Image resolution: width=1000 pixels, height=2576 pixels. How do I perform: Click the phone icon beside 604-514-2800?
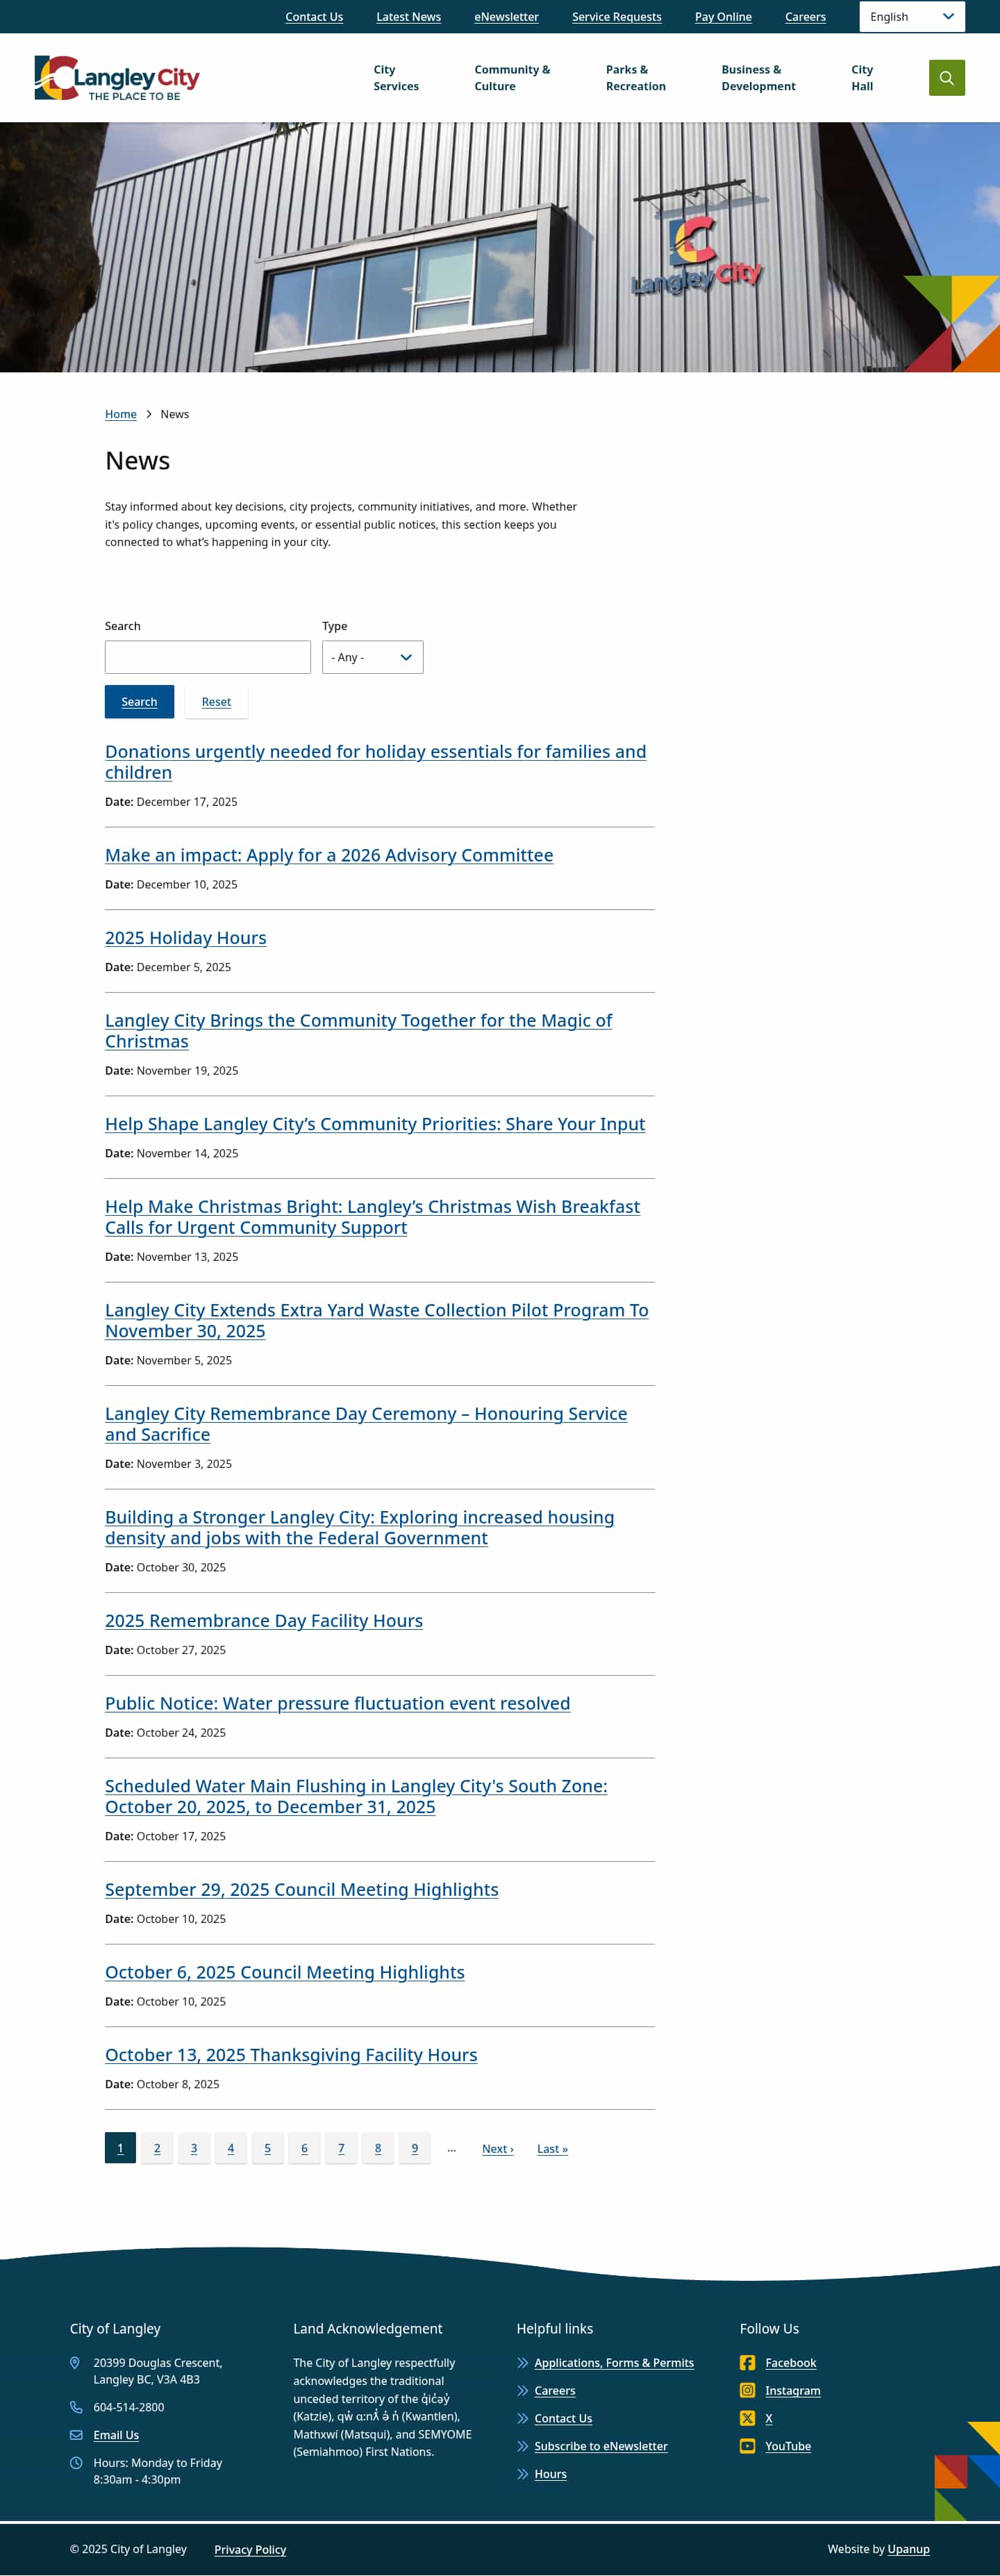click(x=76, y=2407)
